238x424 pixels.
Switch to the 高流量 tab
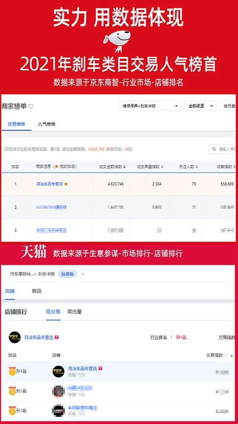coord(75,312)
